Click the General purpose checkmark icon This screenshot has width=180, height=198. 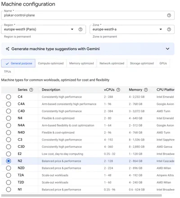pyautogui.click(x=7, y=64)
